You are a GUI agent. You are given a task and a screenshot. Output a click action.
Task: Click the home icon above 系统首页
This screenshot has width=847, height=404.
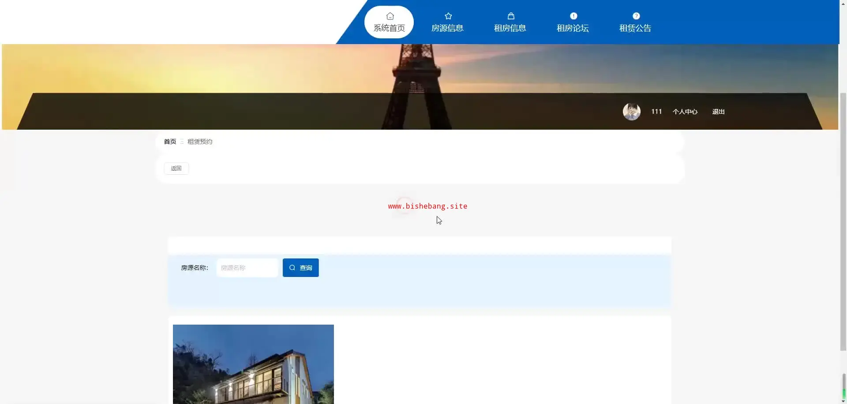pos(390,16)
